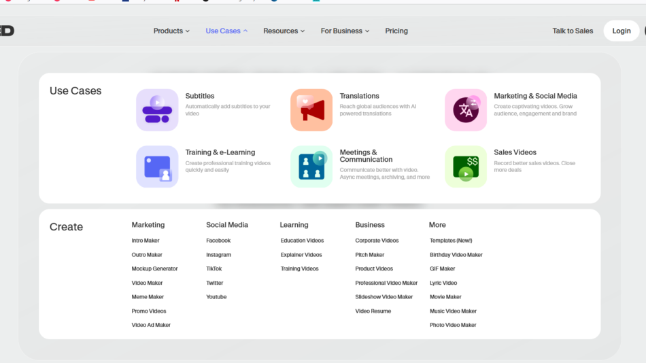The height and width of the screenshot is (363, 646).
Task: Click the green Sales Videos icon
Action: [466, 167]
